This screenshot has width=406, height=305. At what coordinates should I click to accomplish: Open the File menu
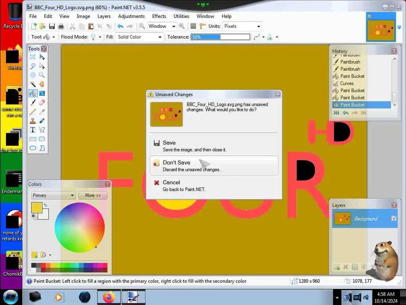[x=33, y=16]
